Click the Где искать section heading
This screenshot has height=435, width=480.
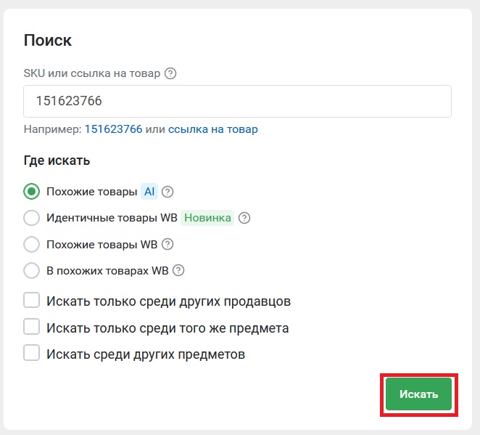pyautogui.click(x=57, y=160)
